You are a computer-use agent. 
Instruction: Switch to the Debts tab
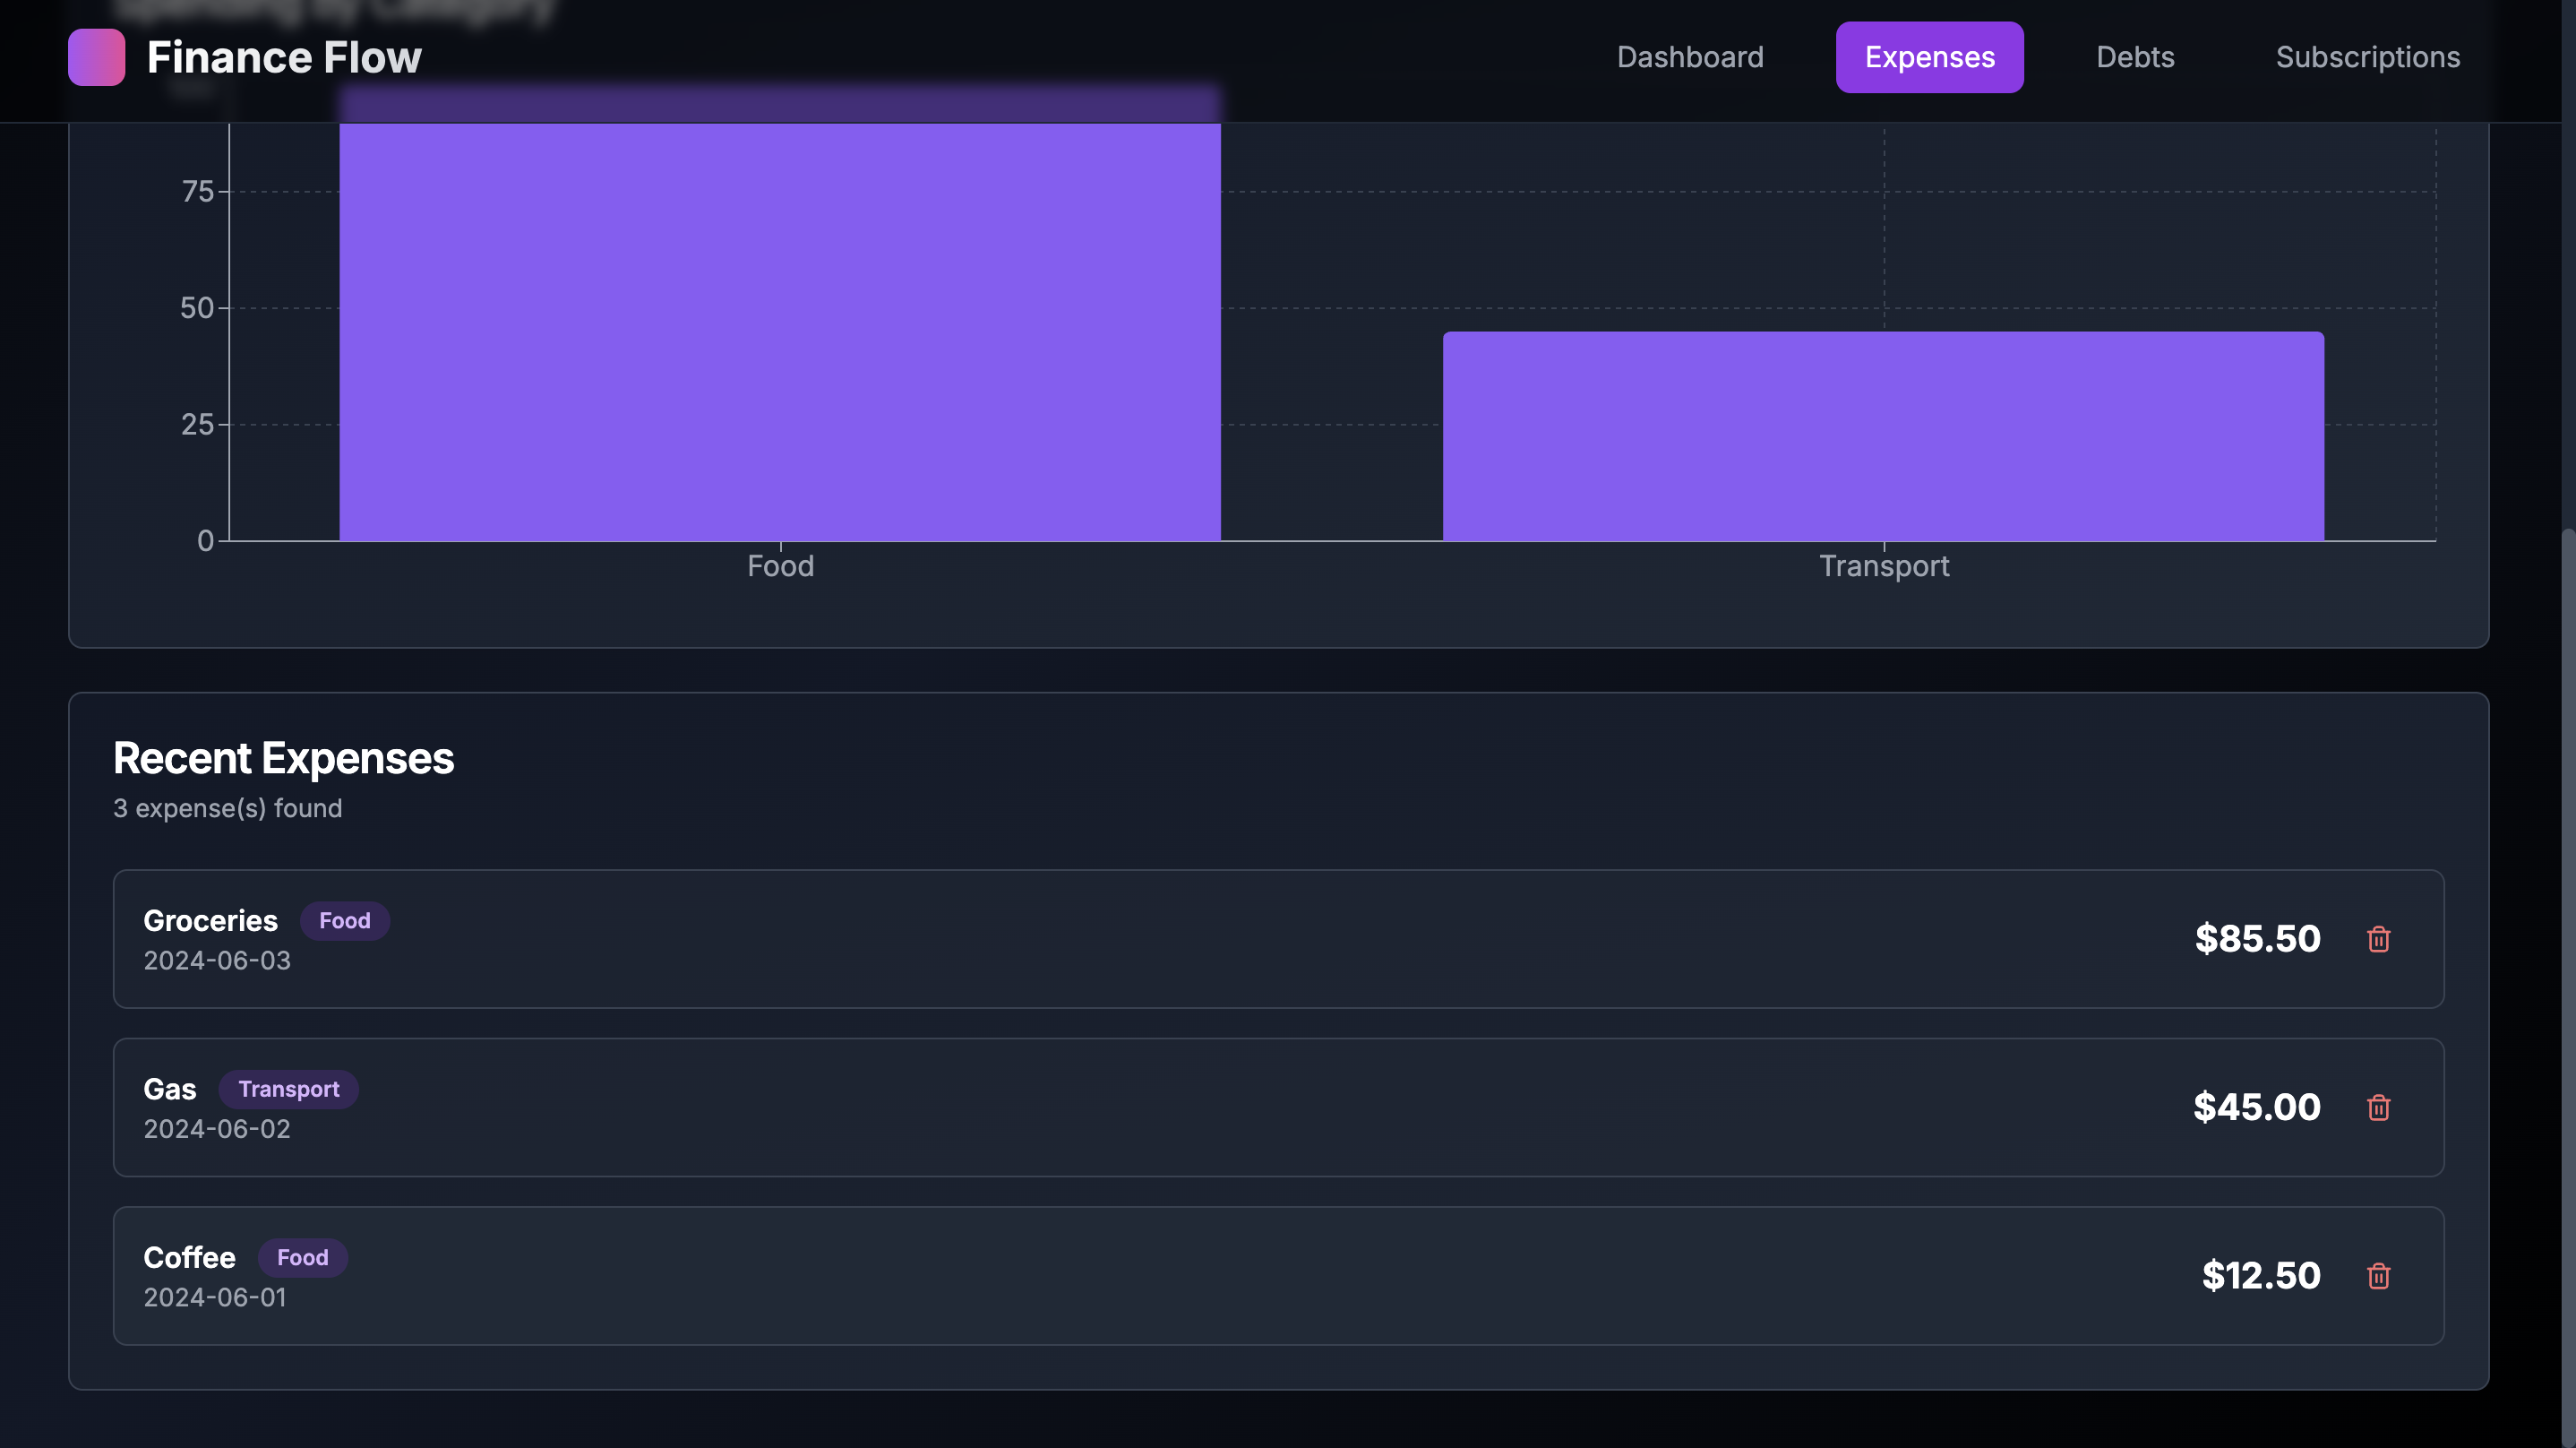pyautogui.click(x=2134, y=57)
